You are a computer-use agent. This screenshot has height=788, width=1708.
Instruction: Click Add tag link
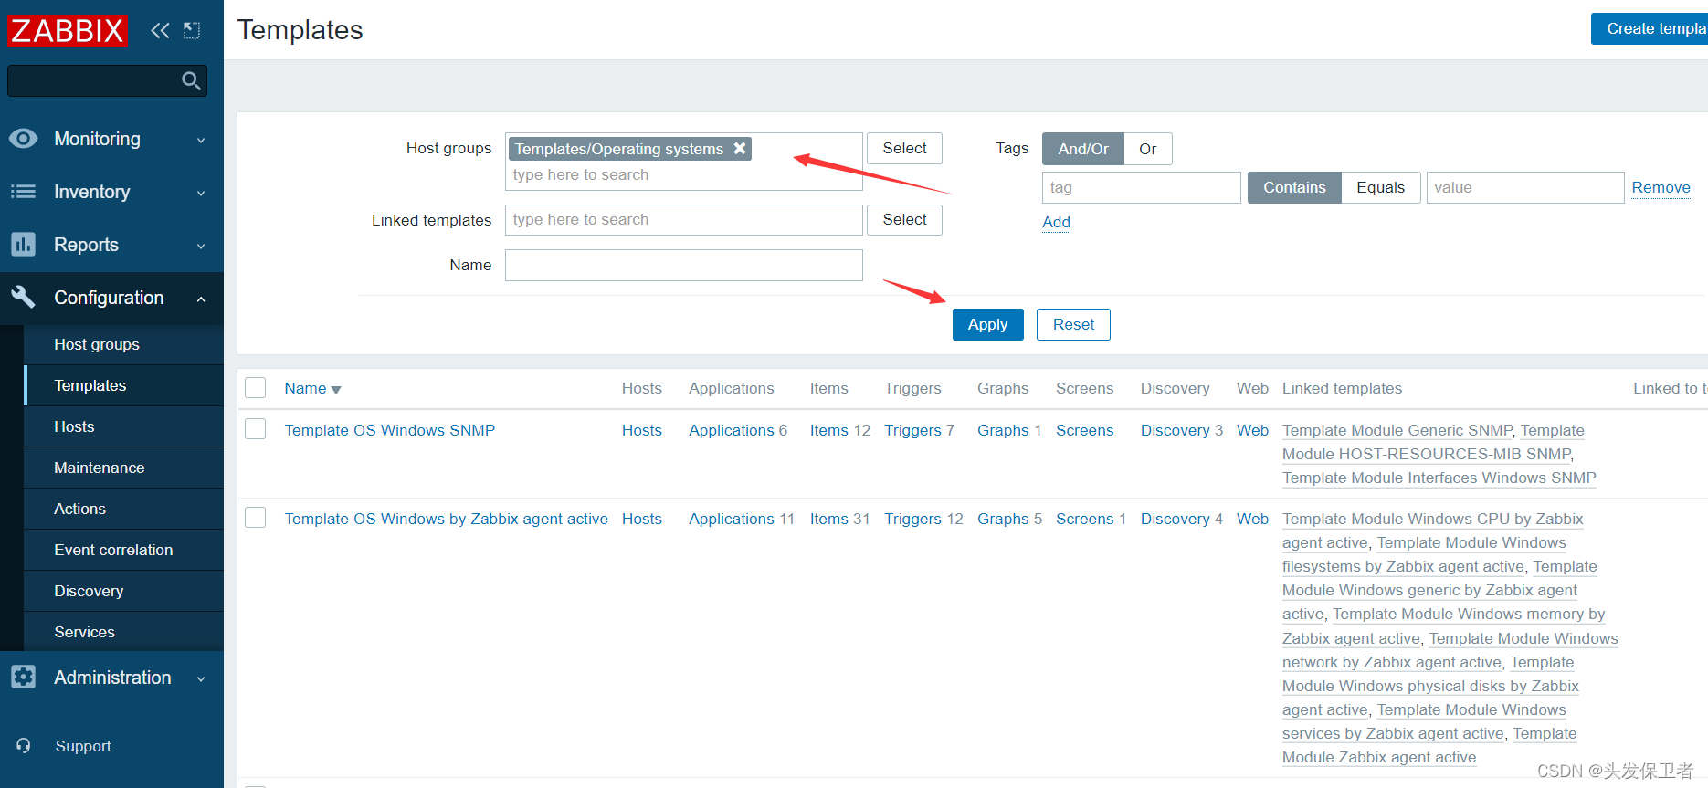point(1056,222)
